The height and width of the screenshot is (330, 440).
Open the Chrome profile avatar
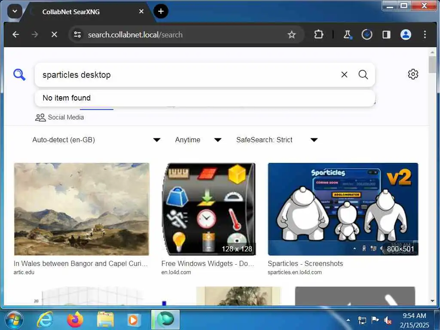(406, 34)
